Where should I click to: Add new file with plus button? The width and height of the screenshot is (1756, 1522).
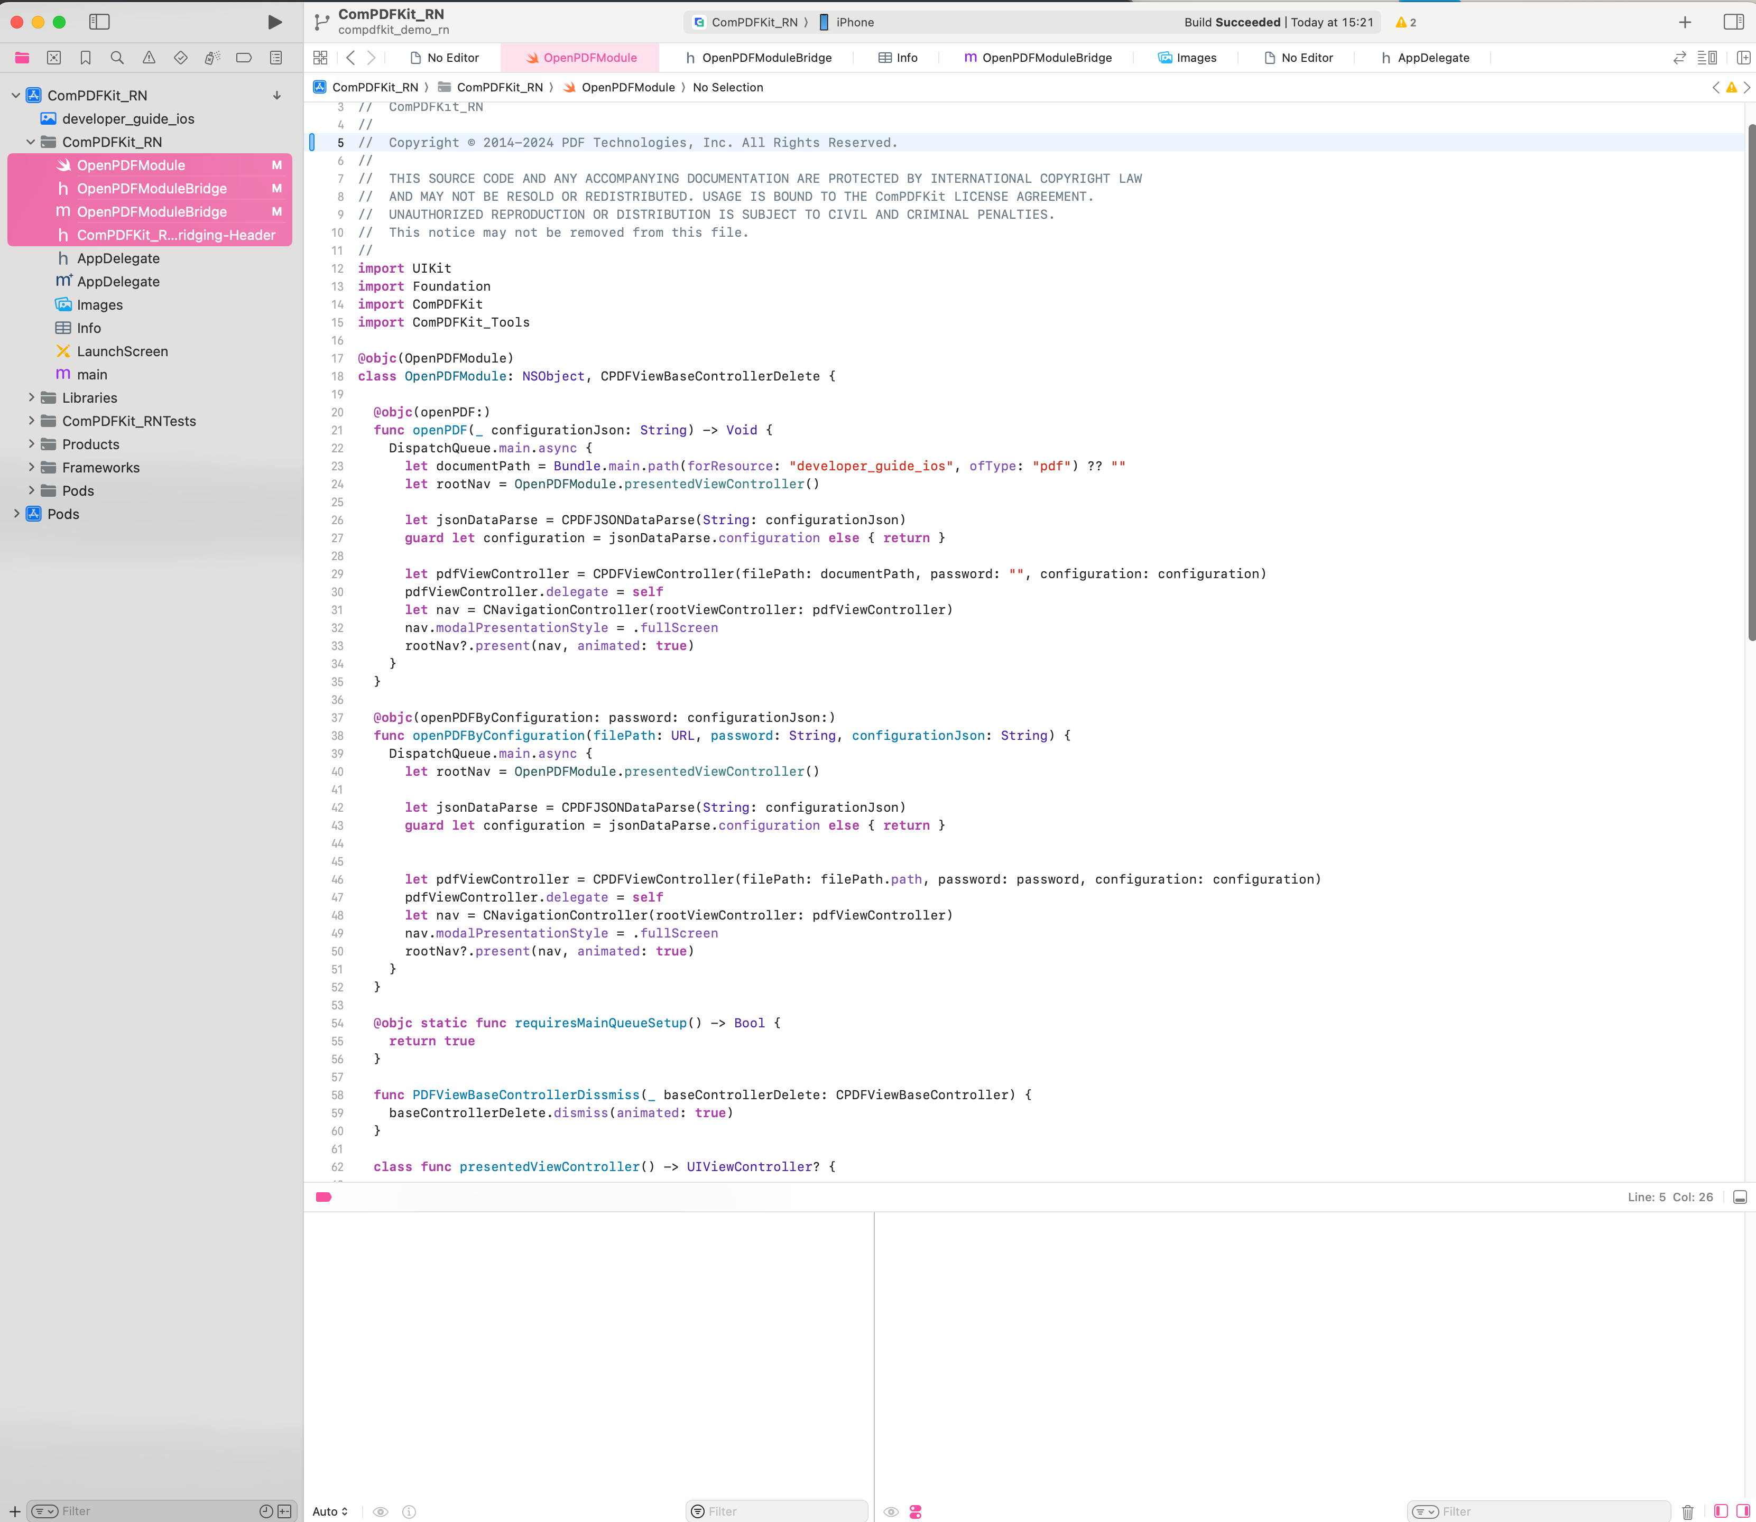pyautogui.click(x=14, y=1512)
